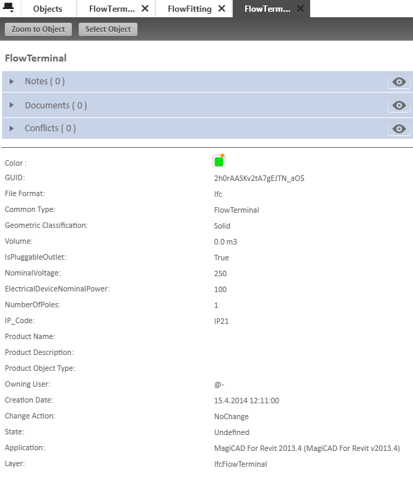Click the Notes ( 0 ) header
This screenshot has width=413, height=482.
click(x=45, y=81)
